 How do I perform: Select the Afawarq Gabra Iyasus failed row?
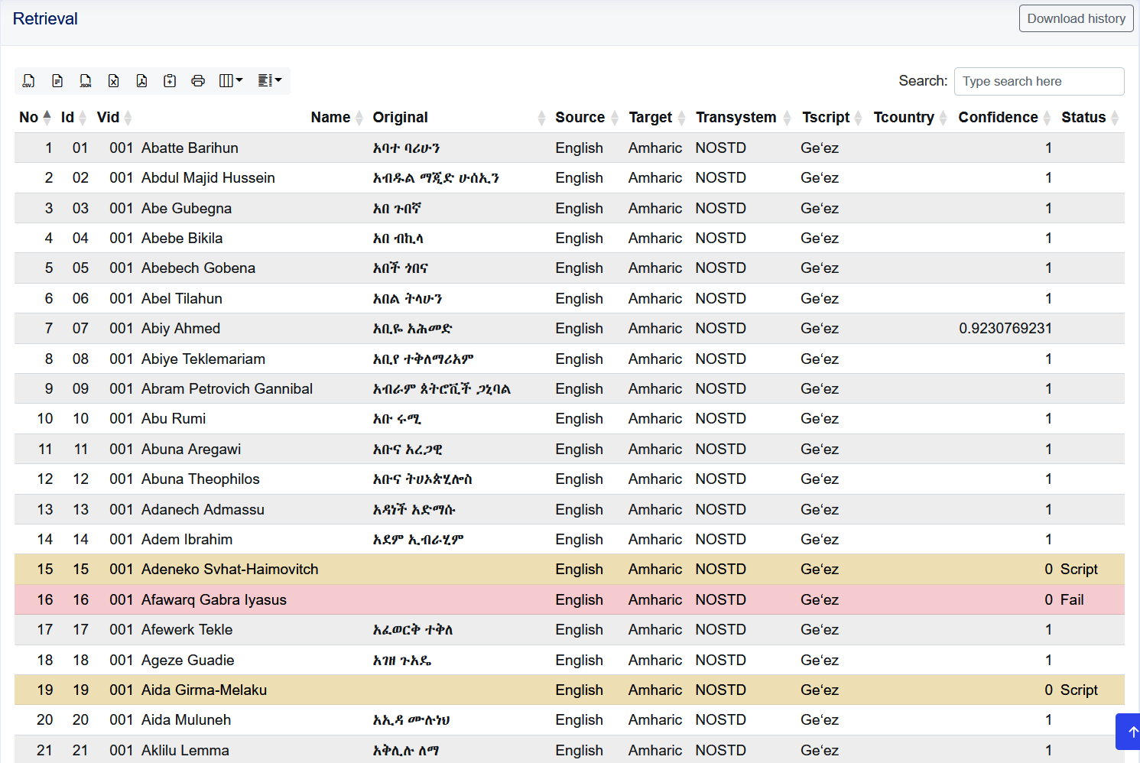point(570,600)
